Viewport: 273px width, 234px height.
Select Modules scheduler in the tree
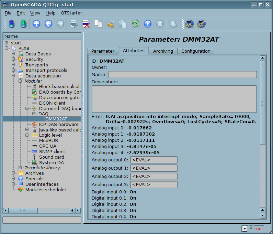coord(46,190)
